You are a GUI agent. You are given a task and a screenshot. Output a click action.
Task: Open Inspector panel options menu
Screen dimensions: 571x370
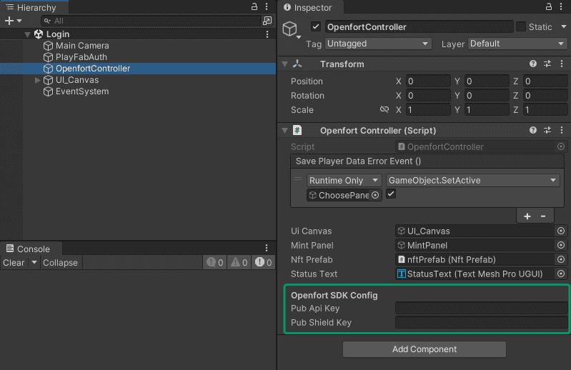tap(561, 6)
